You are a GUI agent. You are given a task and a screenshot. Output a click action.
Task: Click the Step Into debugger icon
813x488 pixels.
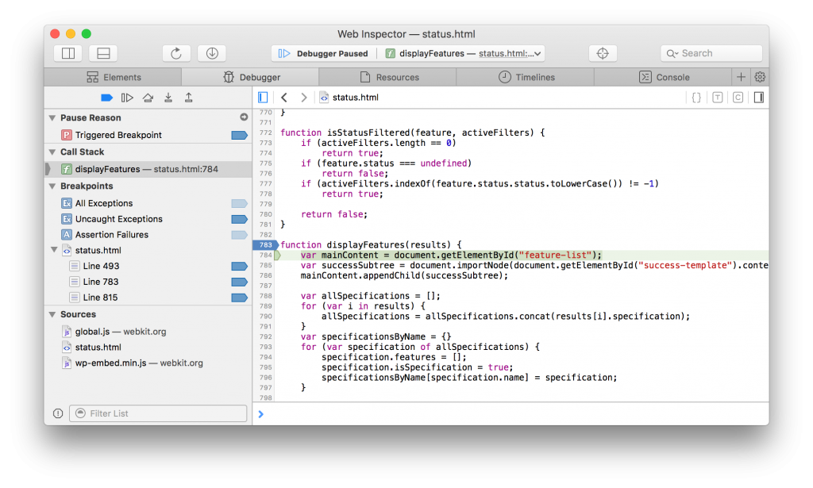point(168,98)
